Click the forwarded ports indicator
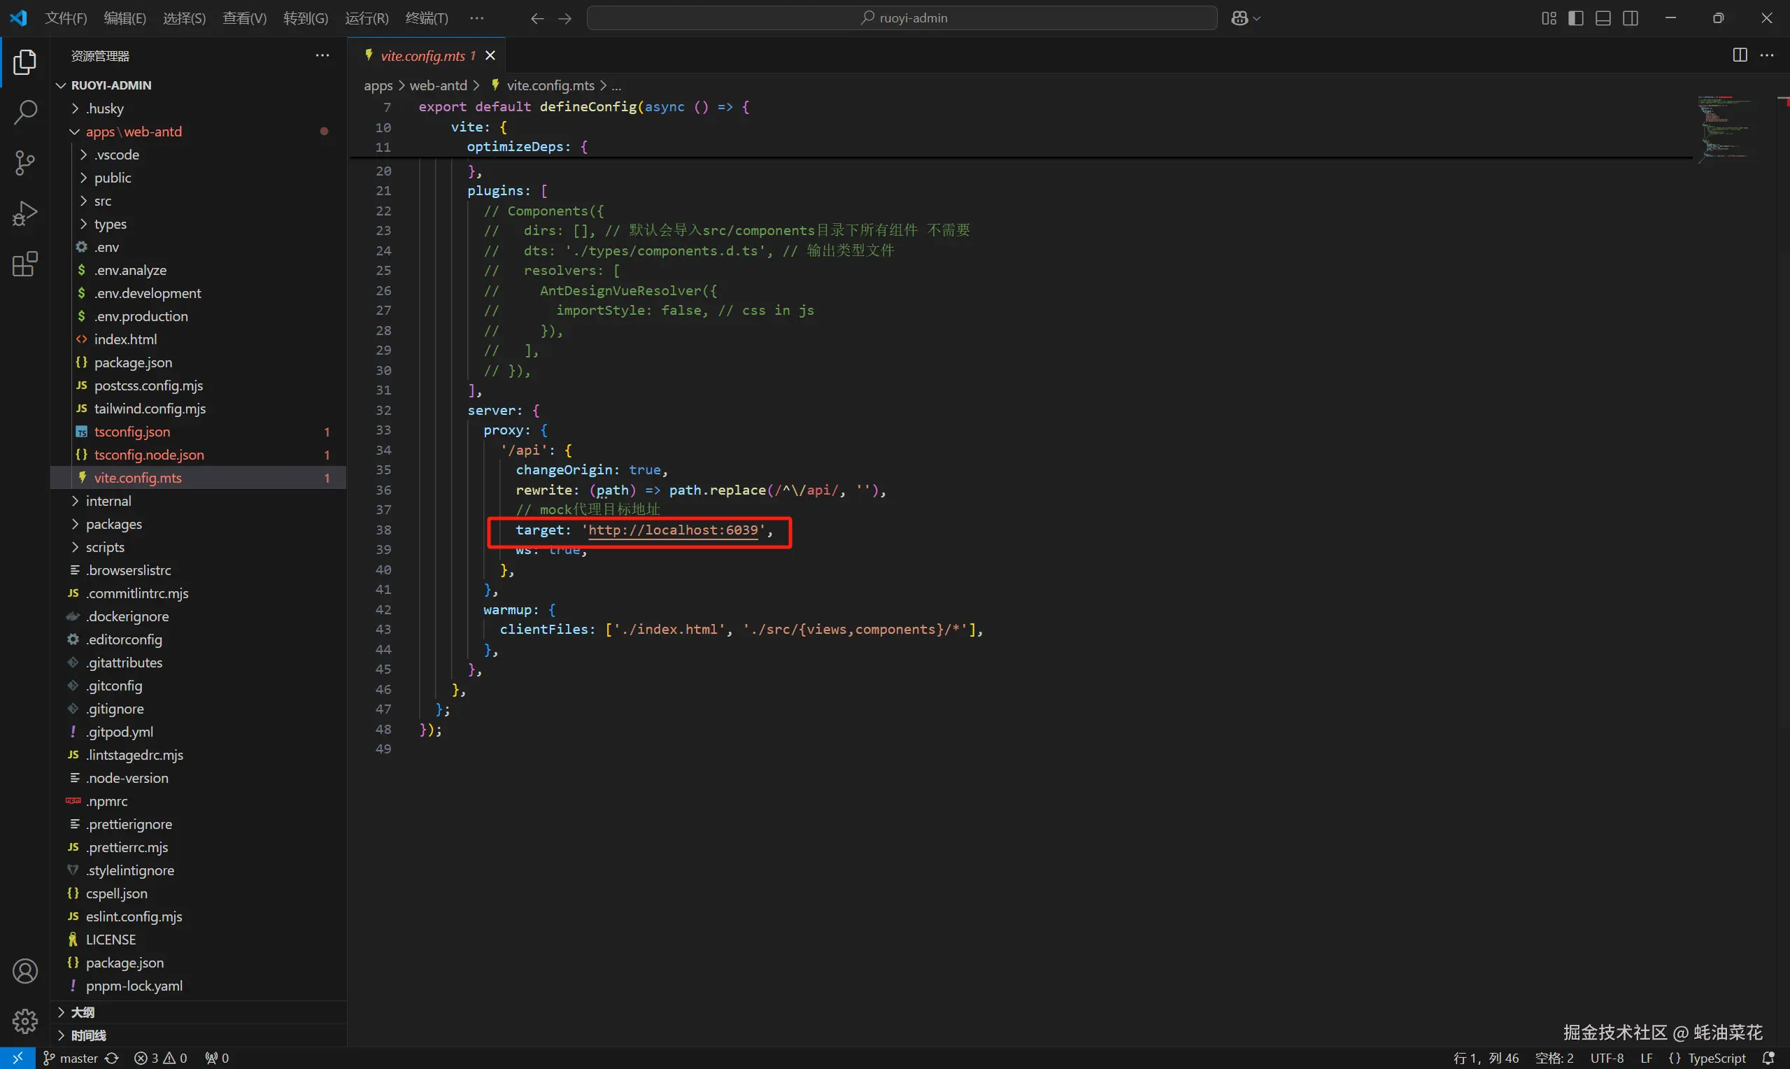 coord(217,1058)
